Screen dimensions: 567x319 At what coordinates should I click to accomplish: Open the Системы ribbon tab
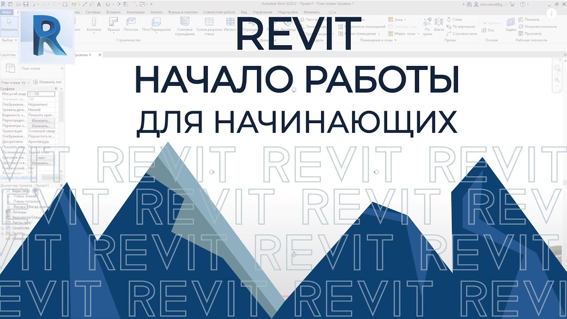coord(93,12)
